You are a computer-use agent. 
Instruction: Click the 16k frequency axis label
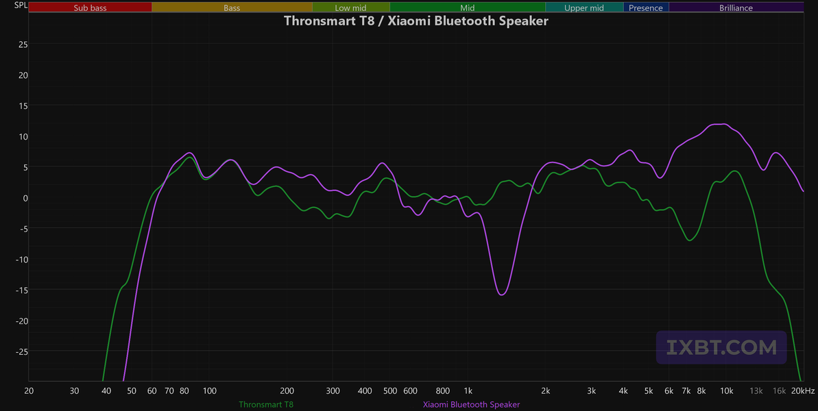(780, 390)
